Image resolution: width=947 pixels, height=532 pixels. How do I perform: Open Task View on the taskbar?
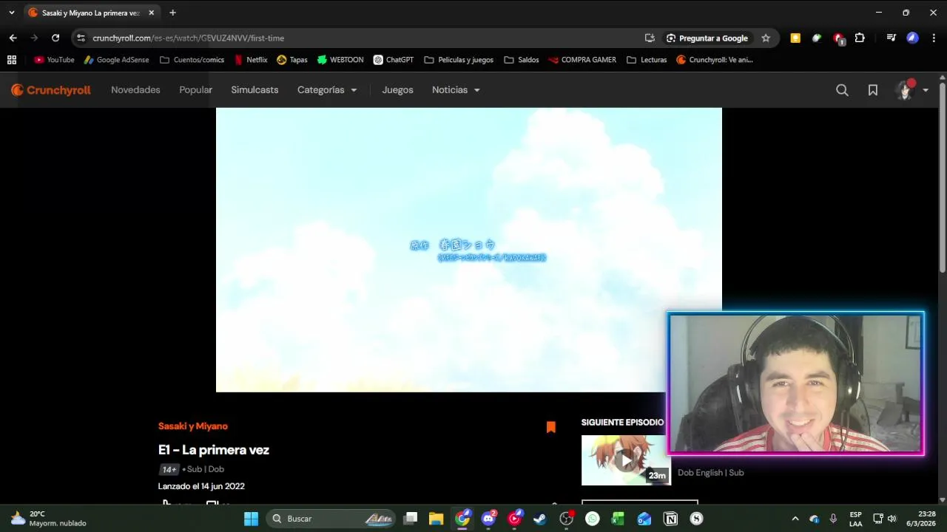[411, 519]
